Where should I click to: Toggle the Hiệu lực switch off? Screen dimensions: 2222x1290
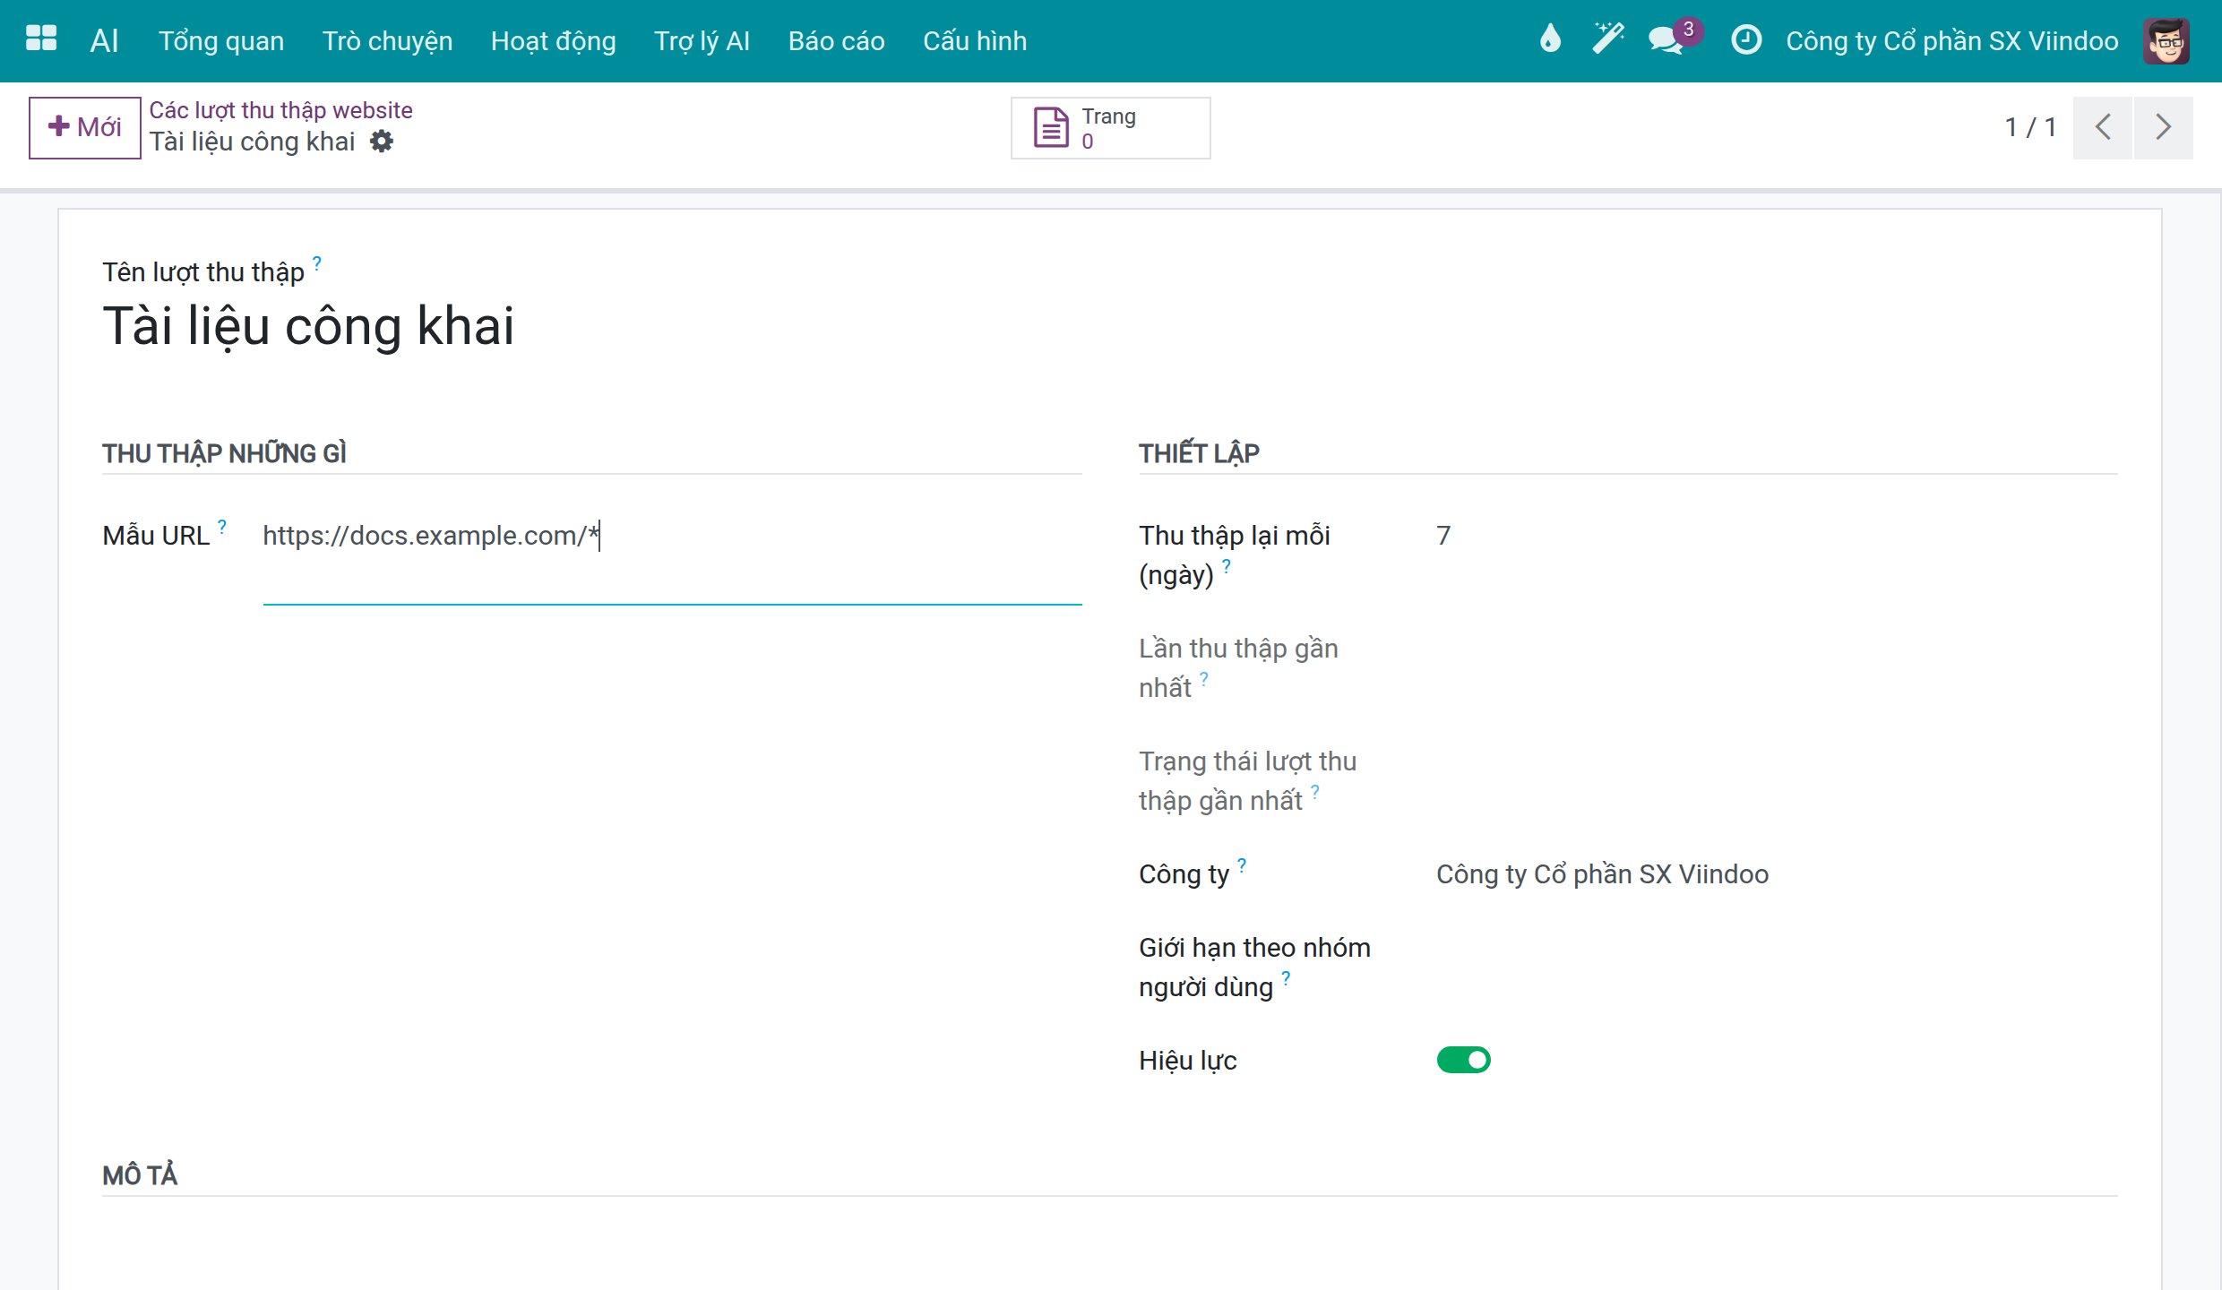tap(1463, 1060)
